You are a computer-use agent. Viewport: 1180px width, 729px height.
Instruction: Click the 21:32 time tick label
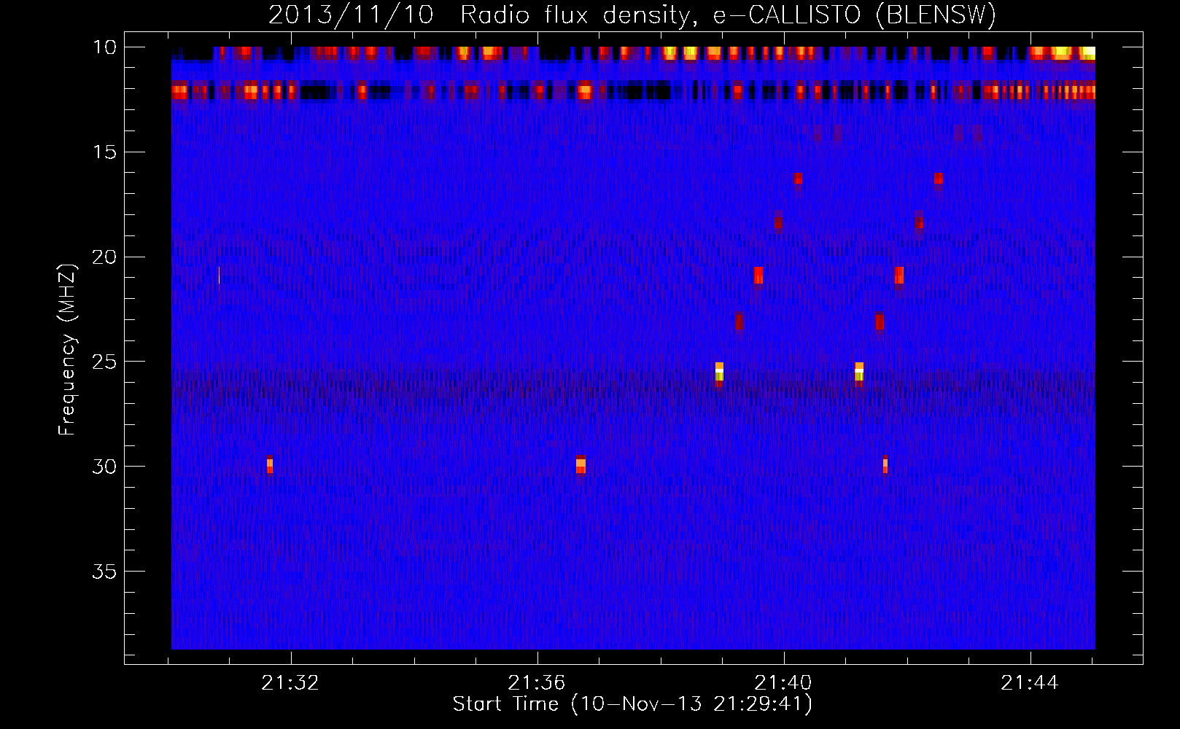[x=290, y=683]
